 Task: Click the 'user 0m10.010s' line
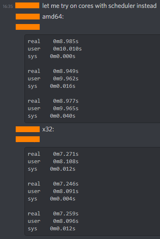click(55, 49)
